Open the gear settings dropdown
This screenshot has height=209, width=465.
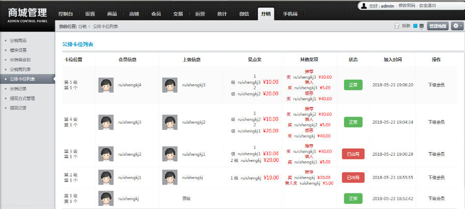pos(457,26)
